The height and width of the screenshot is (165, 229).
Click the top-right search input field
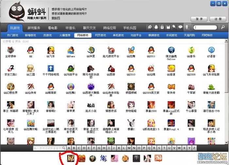[x=205, y=27]
